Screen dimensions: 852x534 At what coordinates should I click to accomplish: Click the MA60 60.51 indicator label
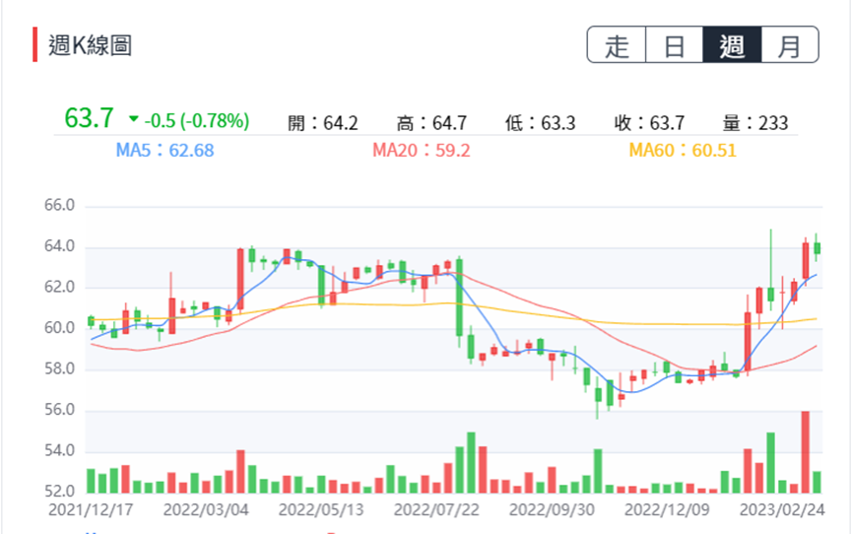point(683,151)
